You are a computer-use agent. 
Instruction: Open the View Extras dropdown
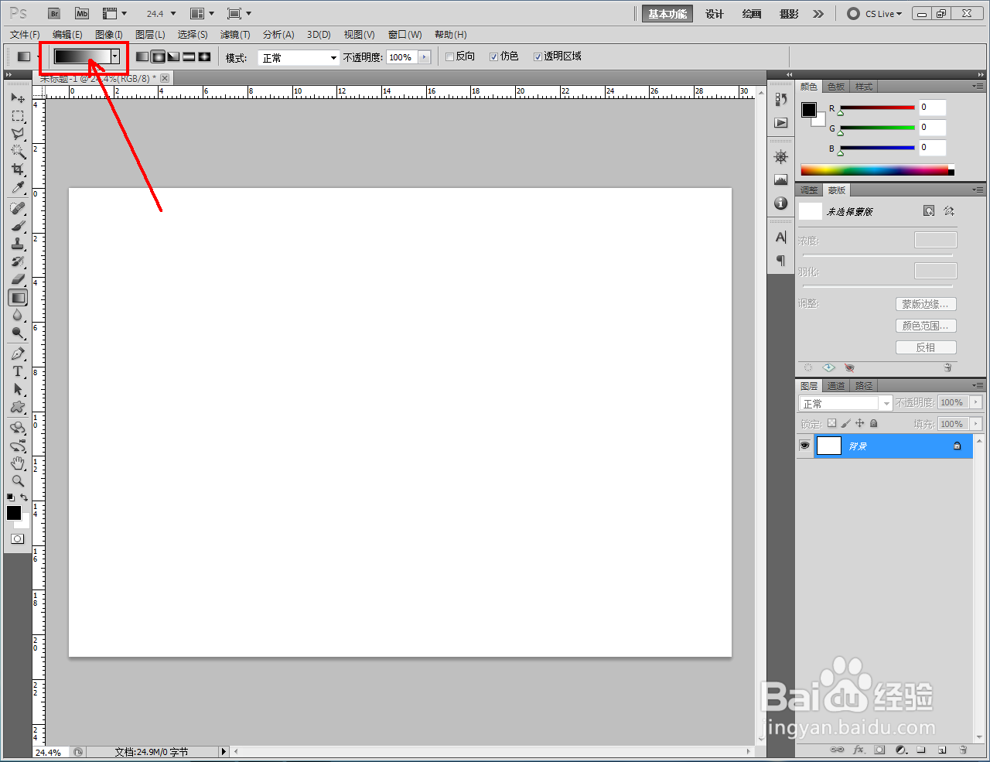[x=115, y=14]
